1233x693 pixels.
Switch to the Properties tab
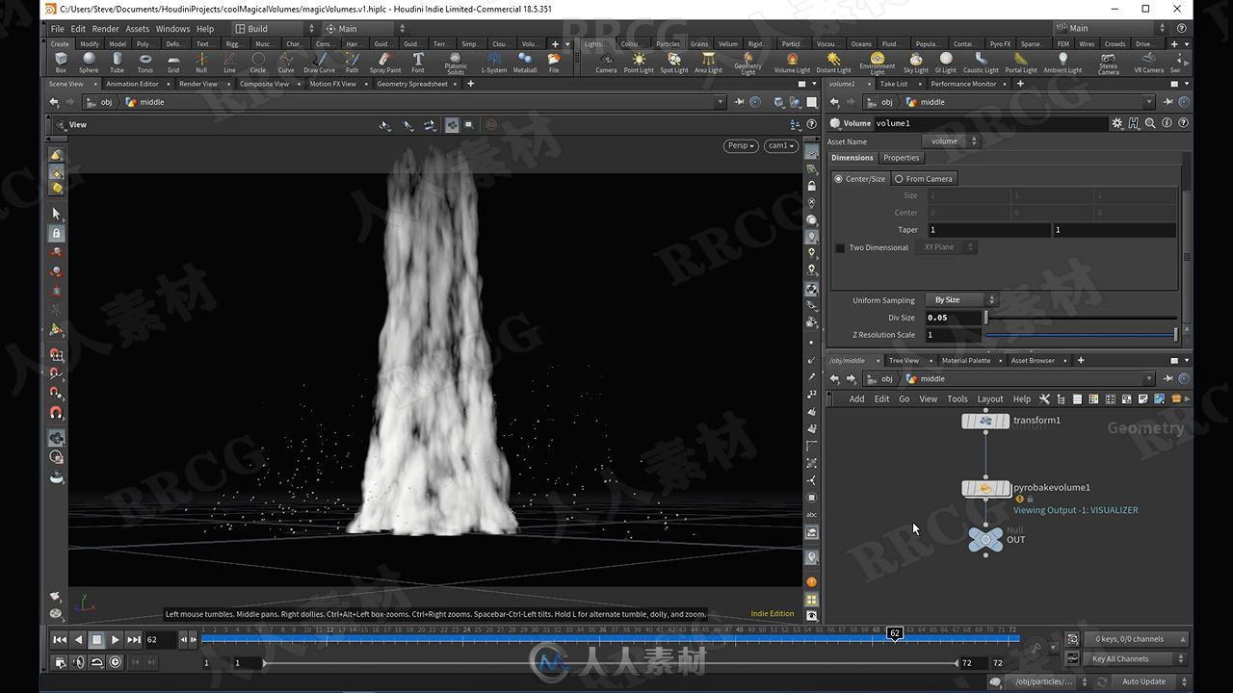(901, 158)
